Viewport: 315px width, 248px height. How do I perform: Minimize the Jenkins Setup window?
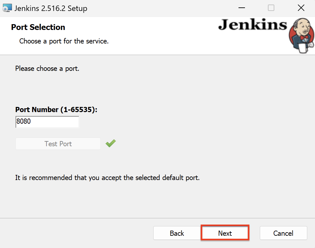(241, 8)
